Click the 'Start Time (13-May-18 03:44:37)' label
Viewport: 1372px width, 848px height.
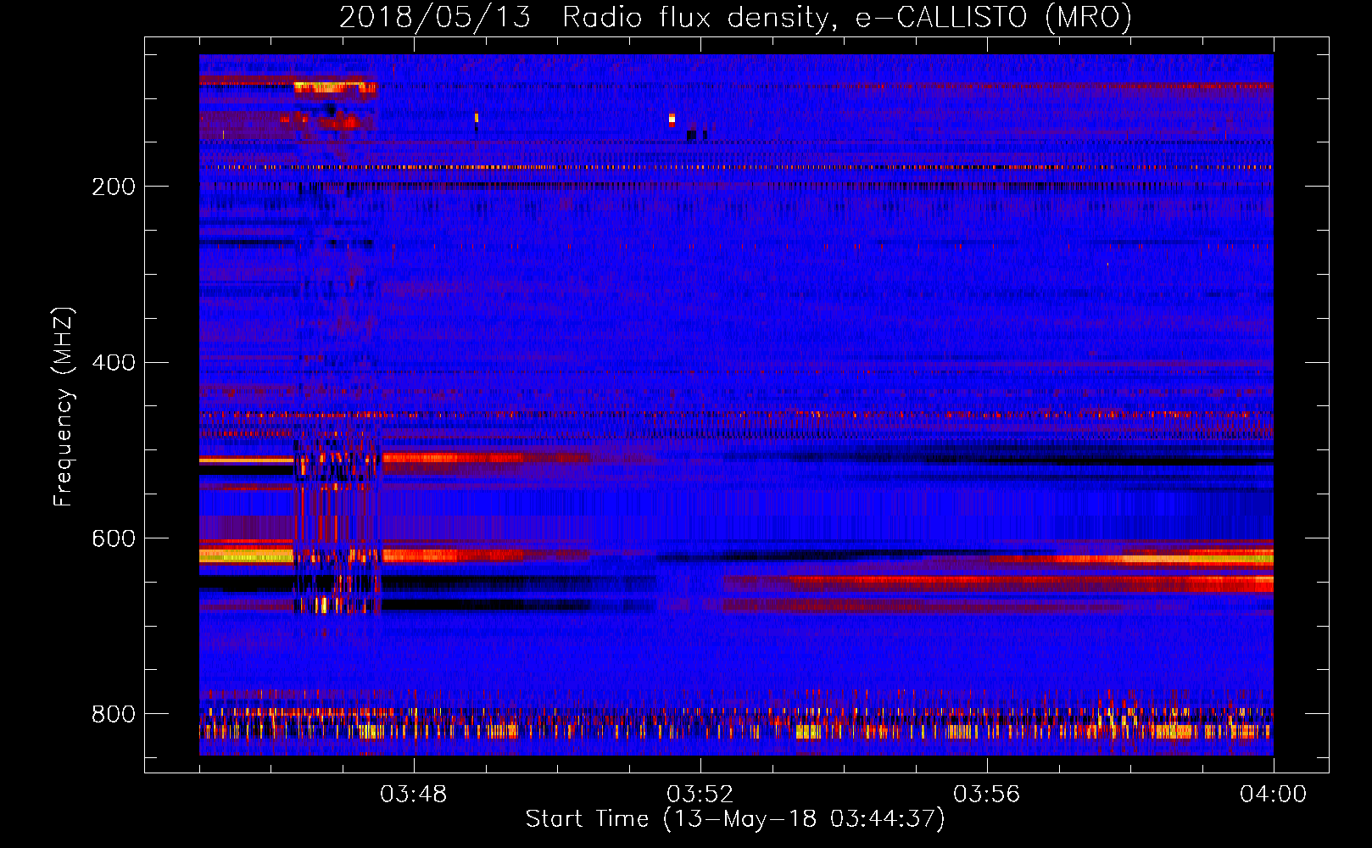point(735,819)
